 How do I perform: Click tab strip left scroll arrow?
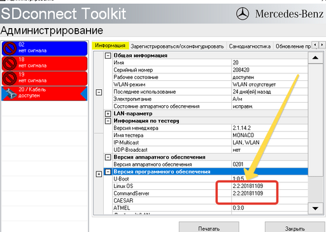pyautogui.click(x=315, y=45)
